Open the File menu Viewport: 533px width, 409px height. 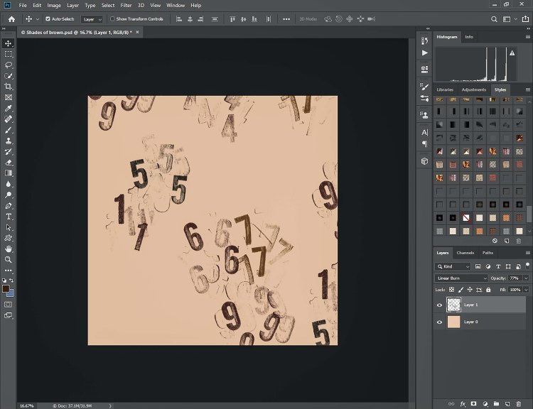click(x=23, y=6)
